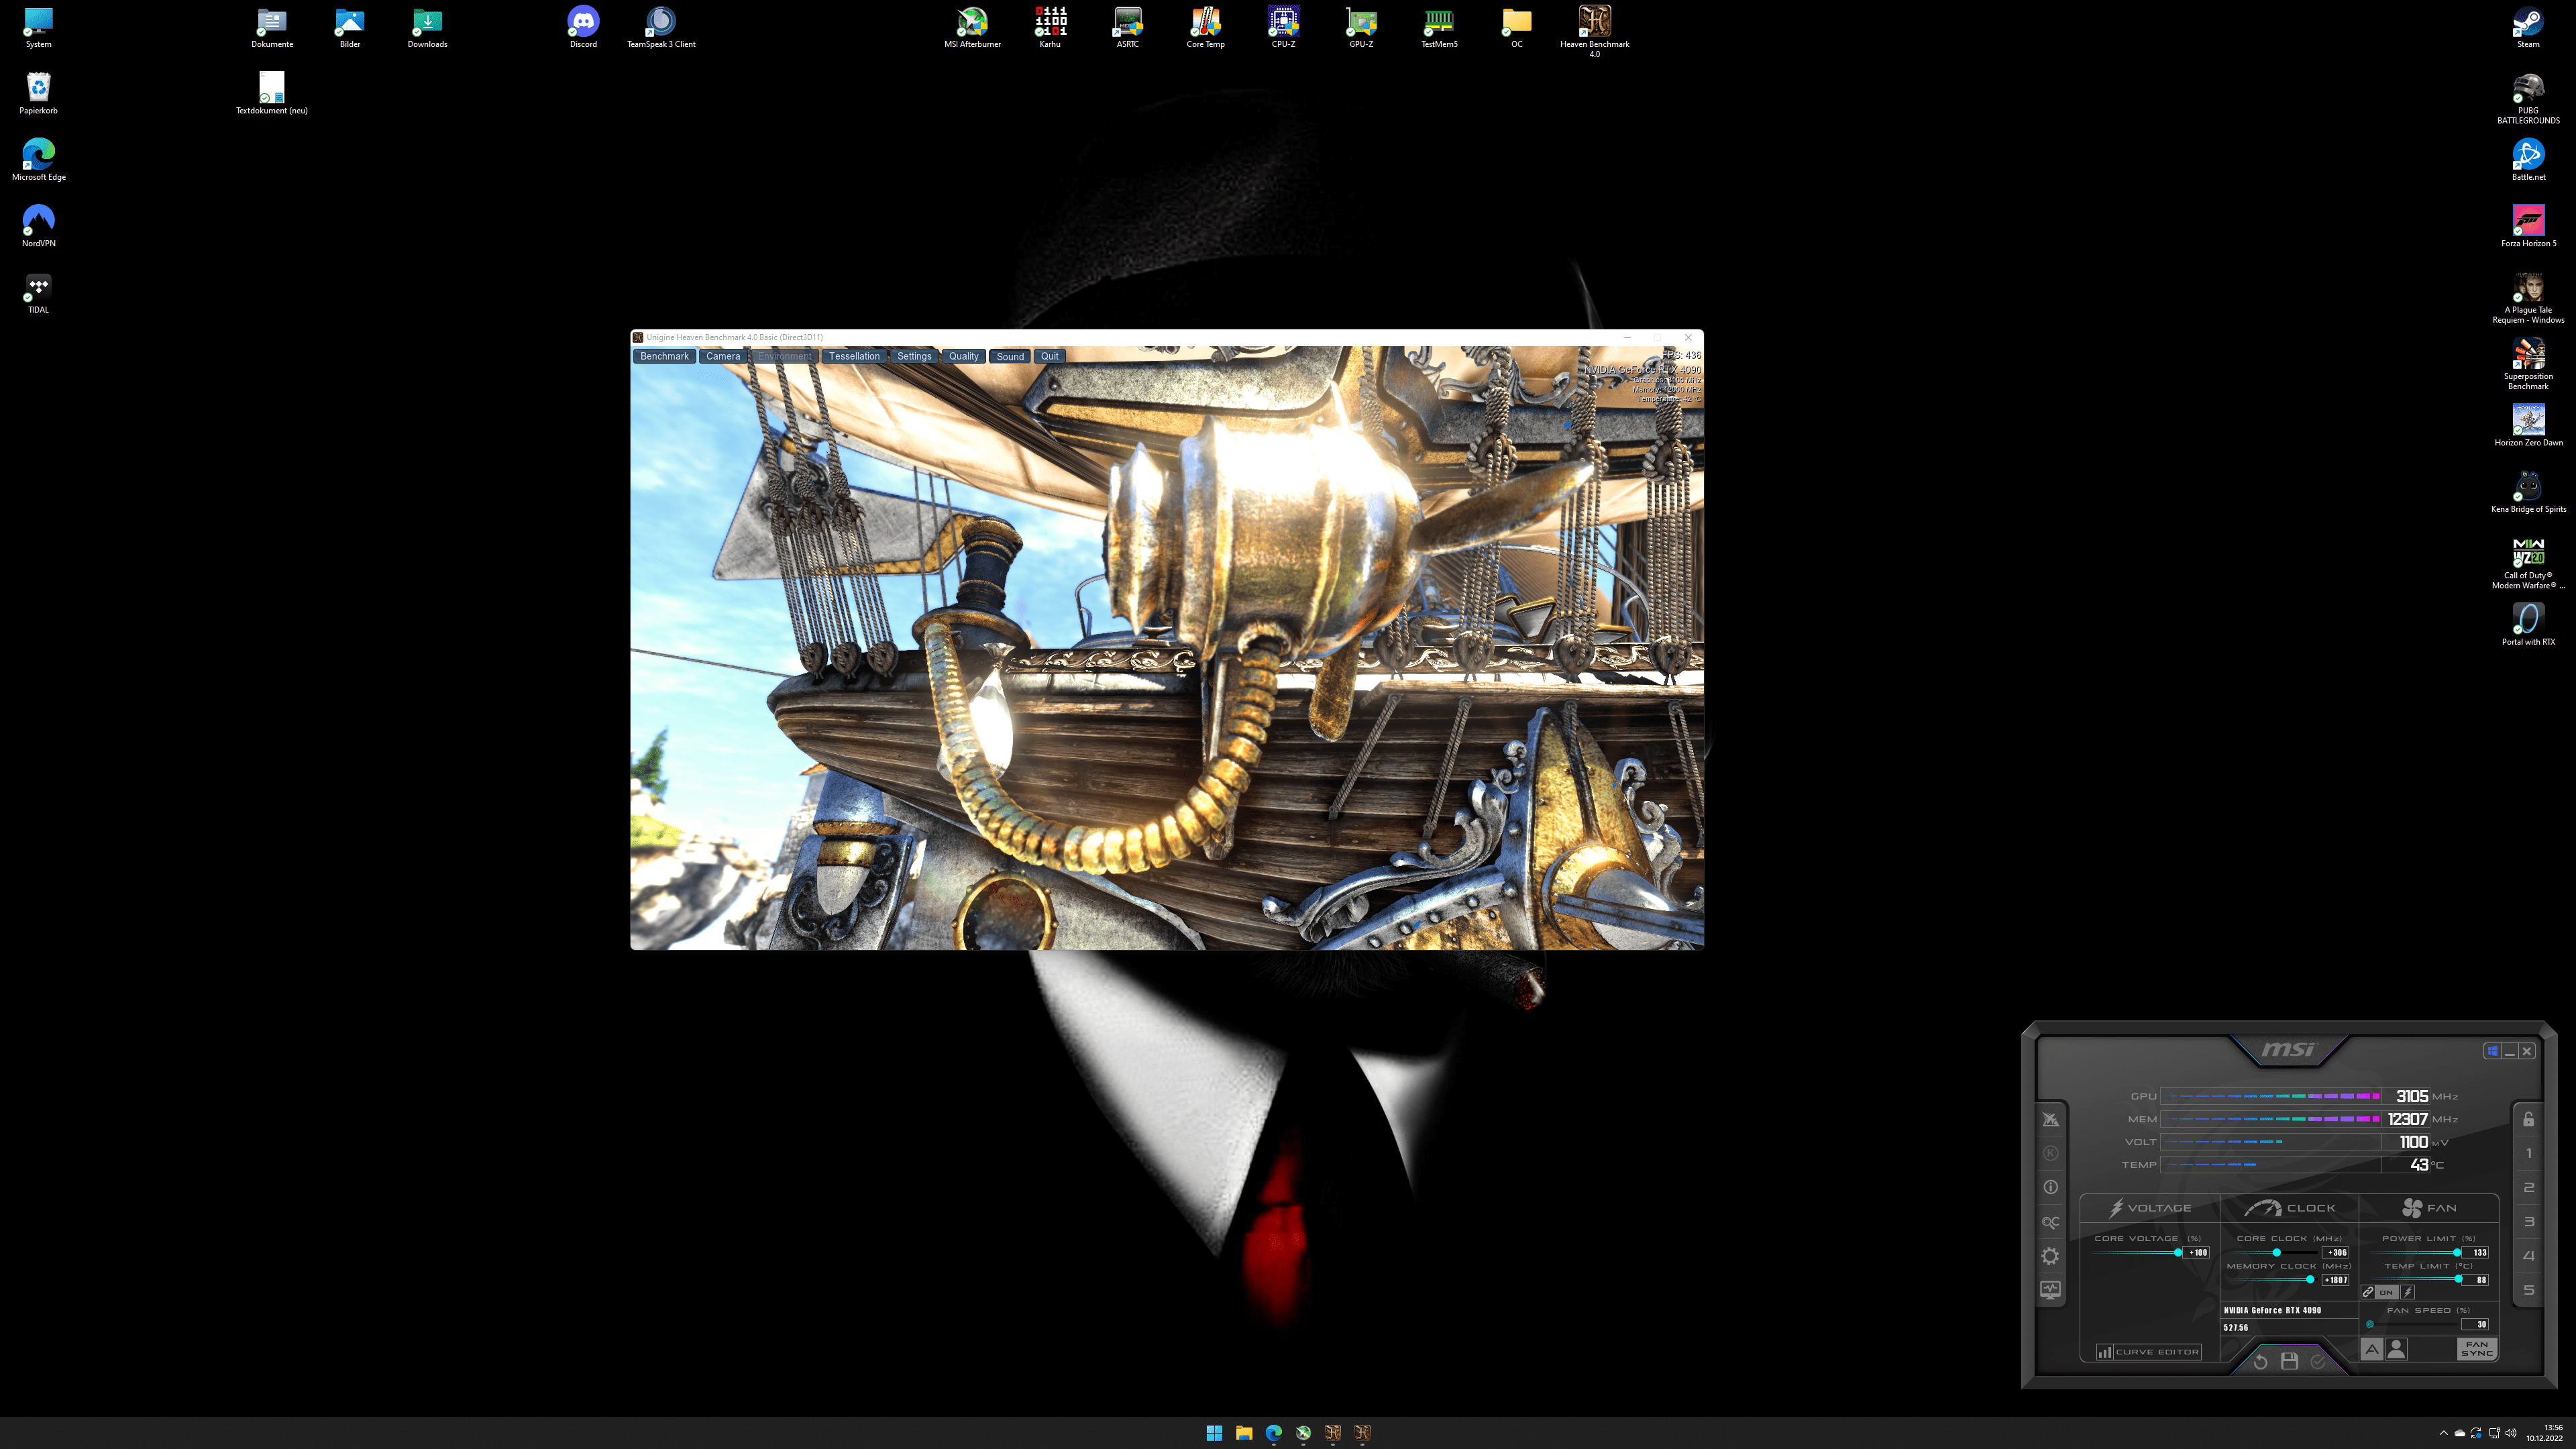Screen dimensions: 2576x1449
Task: Open Afterburner hardware monitor icon
Action: tap(2050, 1290)
